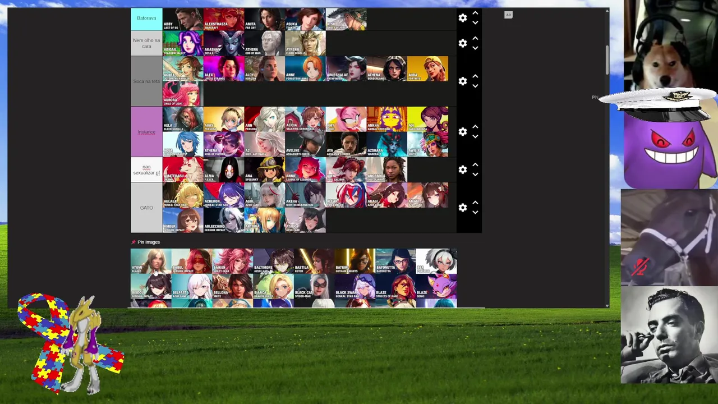Image resolution: width=718 pixels, height=404 pixels.
Task: Select the Aloy Horizon image
Action: point(265,68)
